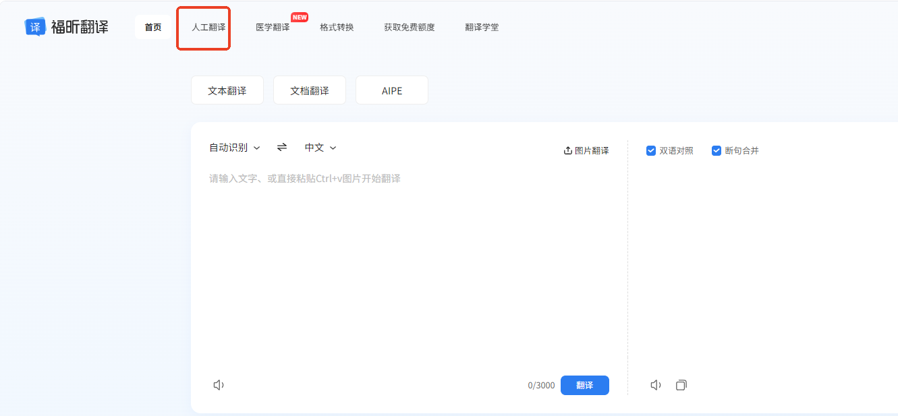Click the blue 翻译 button
Image resolution: width=898 pixels, height=416 pixels.
click(584, 384)
